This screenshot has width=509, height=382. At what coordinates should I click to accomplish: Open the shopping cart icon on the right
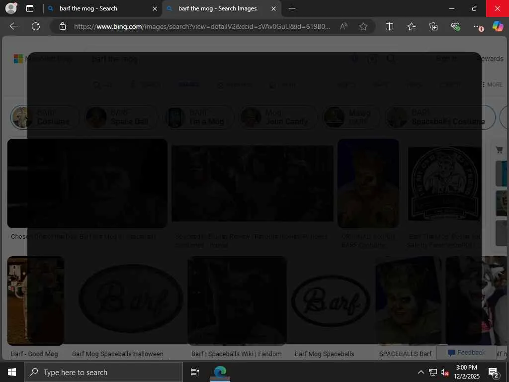click(x=499, y=150)
